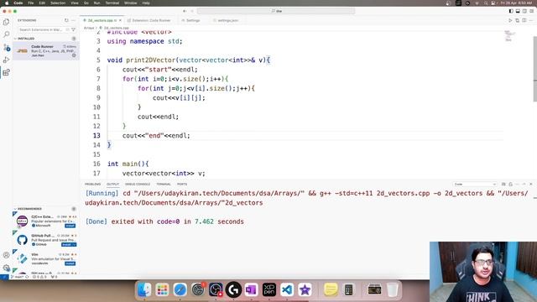This screenshot has width=537, height=302.
Task: Toggle primary side bar visibility
Action: [511, 11]
